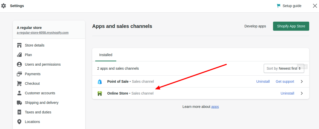This screenshot has height=129, width=319.
Task: Open the Setup guide
Action: pos(289,6)
